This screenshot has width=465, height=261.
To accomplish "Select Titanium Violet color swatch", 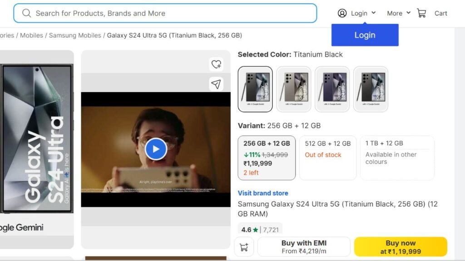I will pos(332,89).
